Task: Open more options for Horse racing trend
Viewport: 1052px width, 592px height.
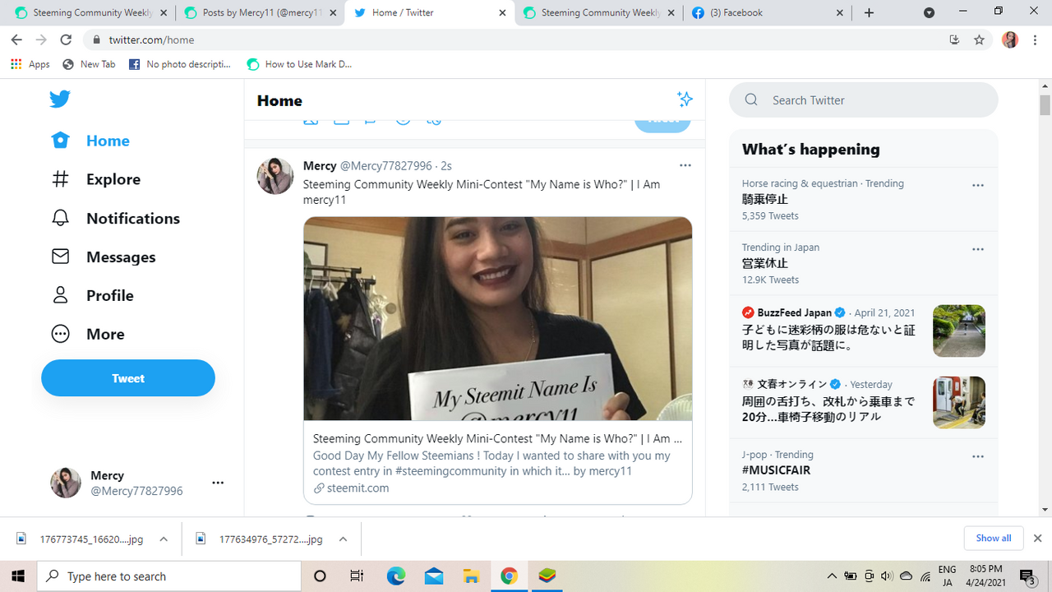Action: click(x=978, y=185)
